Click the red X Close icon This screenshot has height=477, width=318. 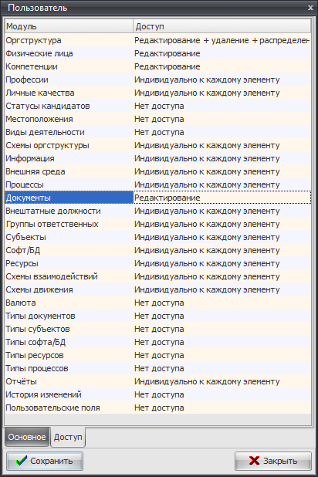tap(255, 461)
